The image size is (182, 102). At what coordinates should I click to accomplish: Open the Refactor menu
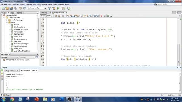[x=28, y=5]
